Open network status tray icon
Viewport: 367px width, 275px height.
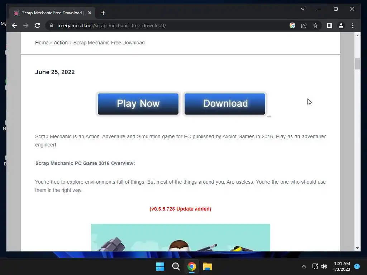pyautogui.click(x=315, y=266)
